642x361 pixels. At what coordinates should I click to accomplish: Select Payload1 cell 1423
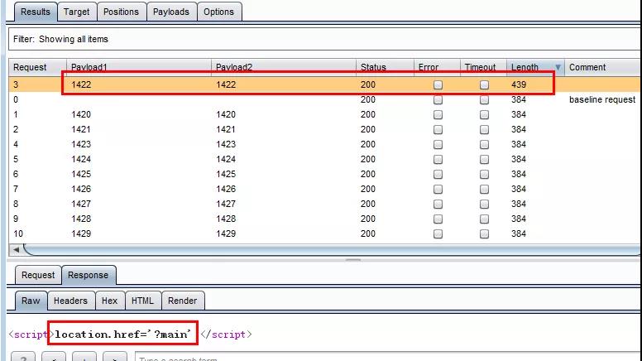click(x=81, y=145)
